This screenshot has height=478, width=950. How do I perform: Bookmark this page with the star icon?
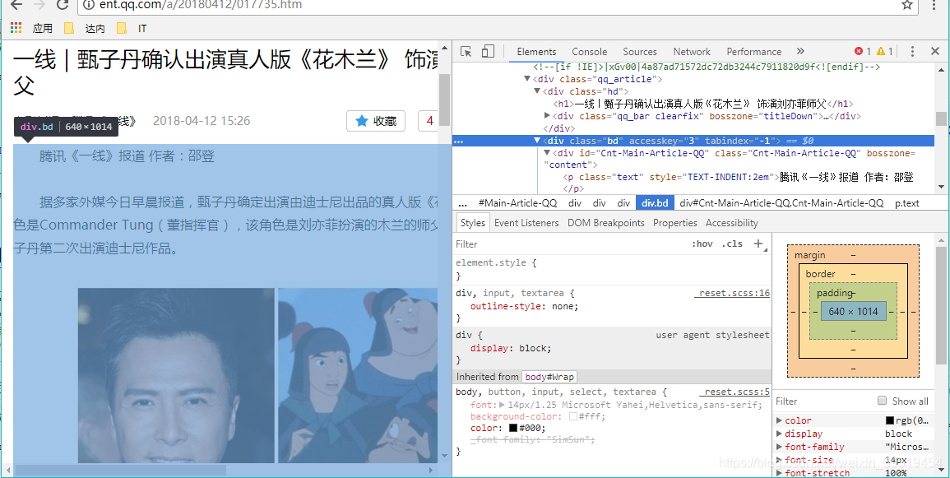(906, 5)
